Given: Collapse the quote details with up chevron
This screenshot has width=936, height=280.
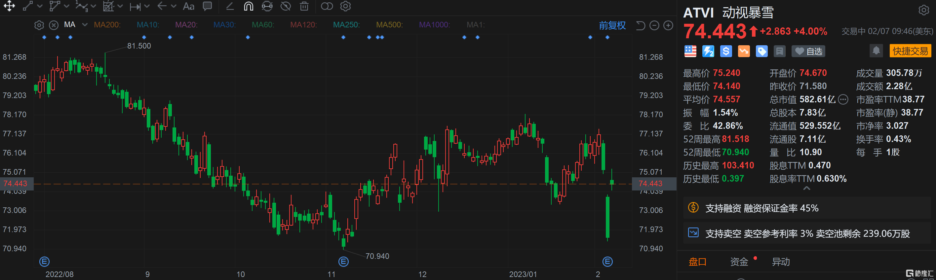Looking at the screenshot, I should [x=807, y=188].
